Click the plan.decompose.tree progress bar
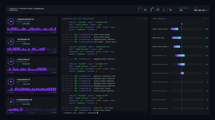215x120 pixels. tap(180, 55)
